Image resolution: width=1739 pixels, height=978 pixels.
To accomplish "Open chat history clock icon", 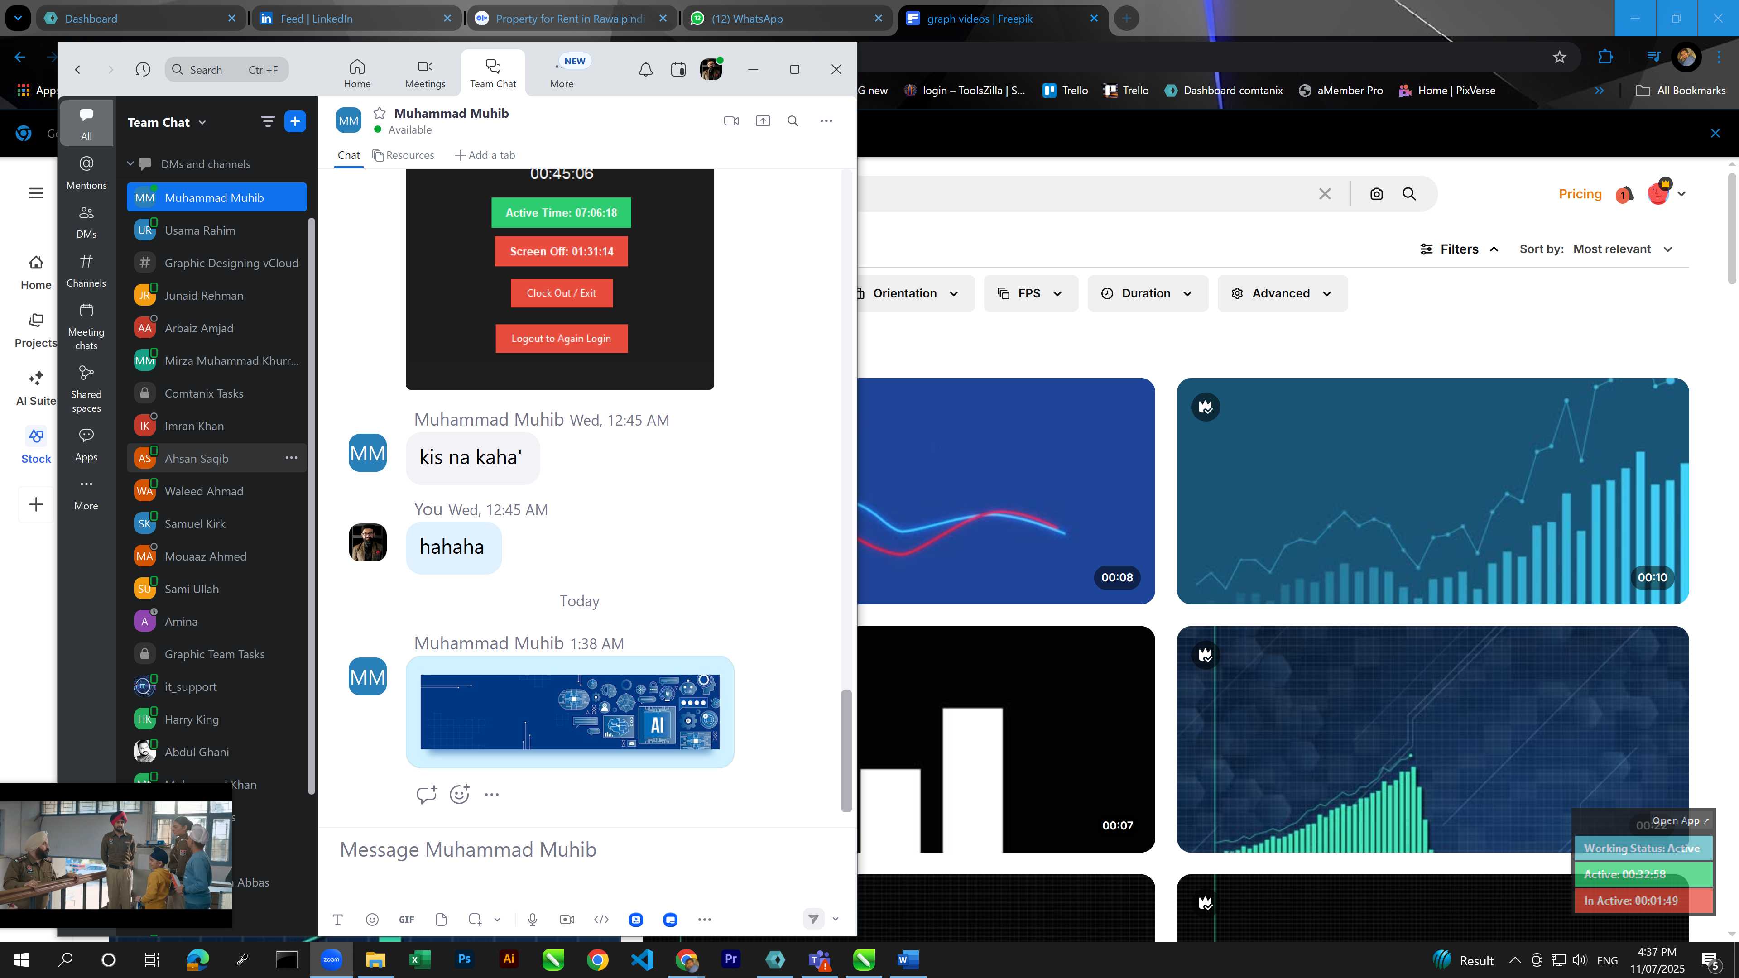I will [143, 69].
